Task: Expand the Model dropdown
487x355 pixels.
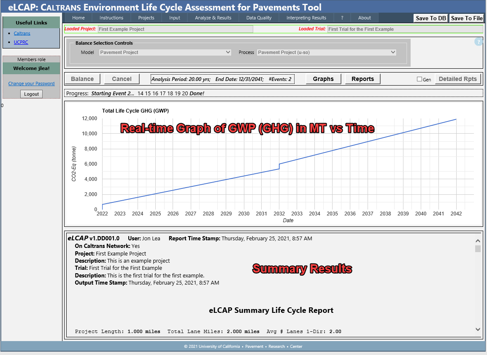Action: [x=165, y=52]
